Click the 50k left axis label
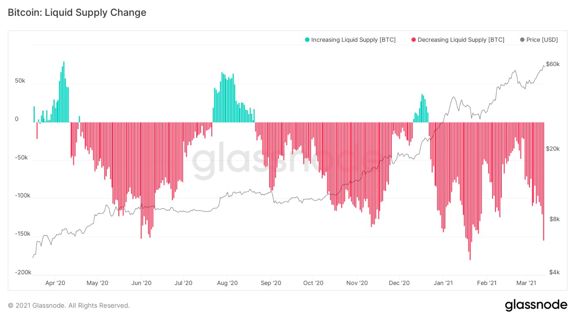 pos(20,80)
